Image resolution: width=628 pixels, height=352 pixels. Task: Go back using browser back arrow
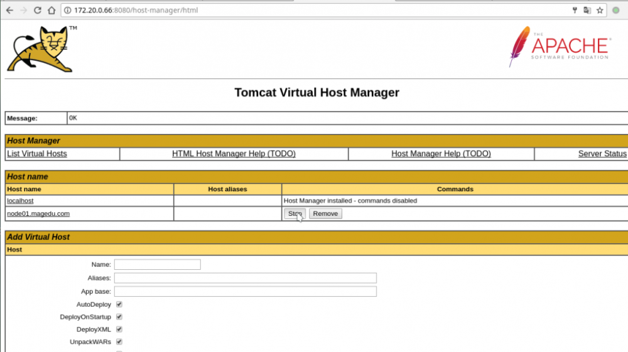coord(9,11)
